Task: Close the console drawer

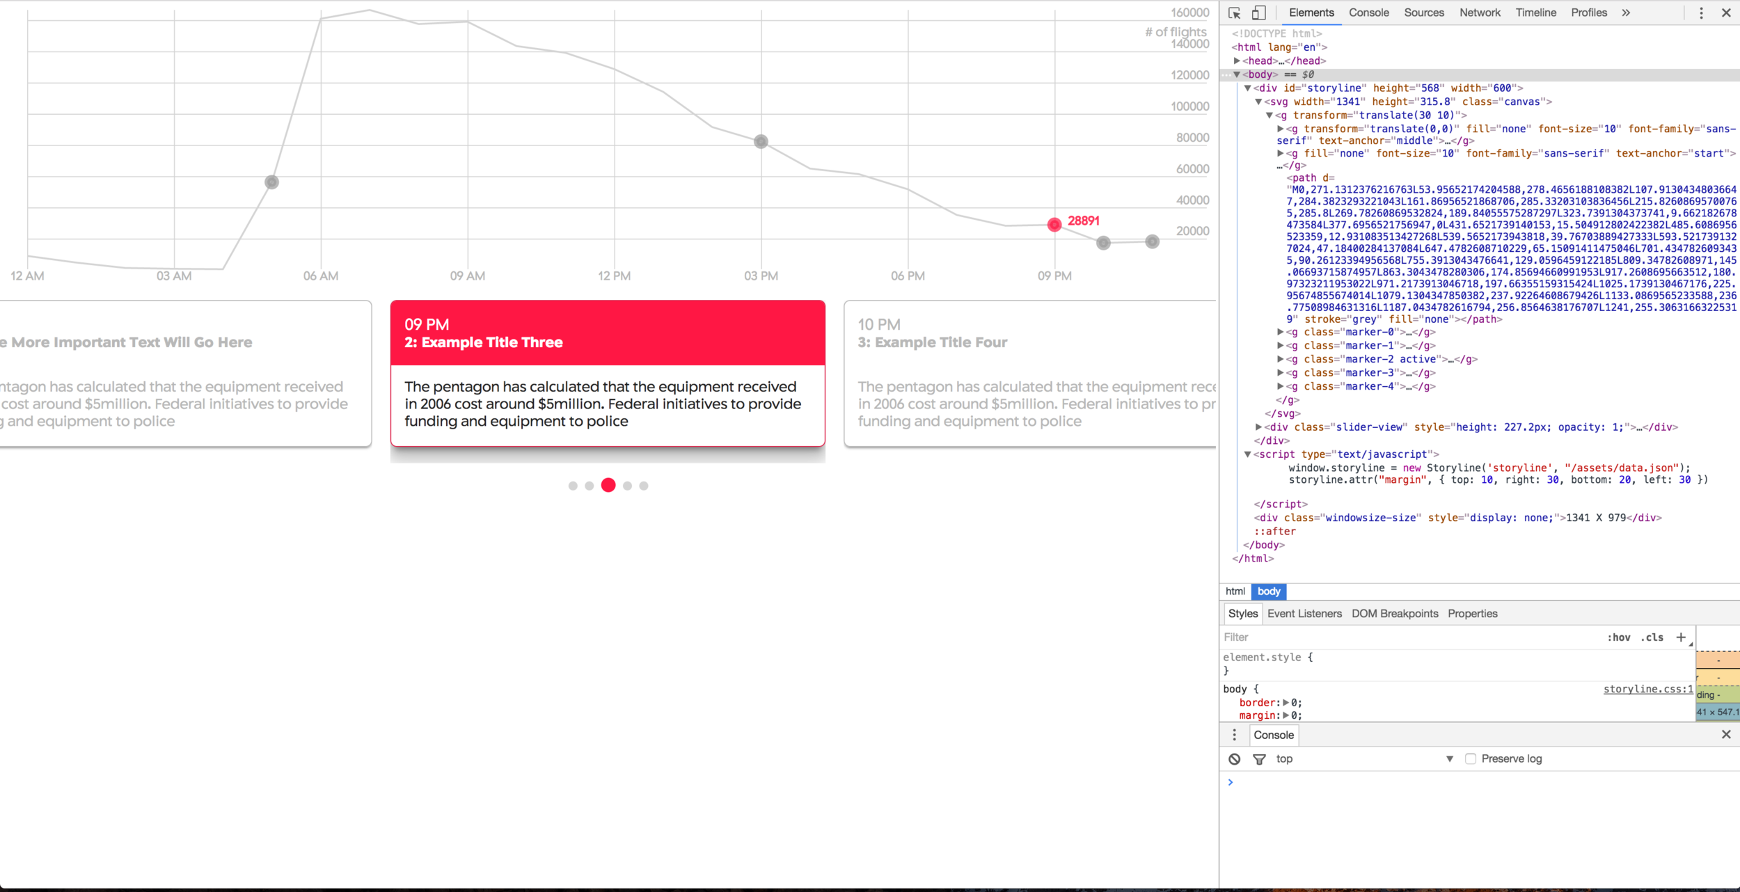Action: [1726, 735]
